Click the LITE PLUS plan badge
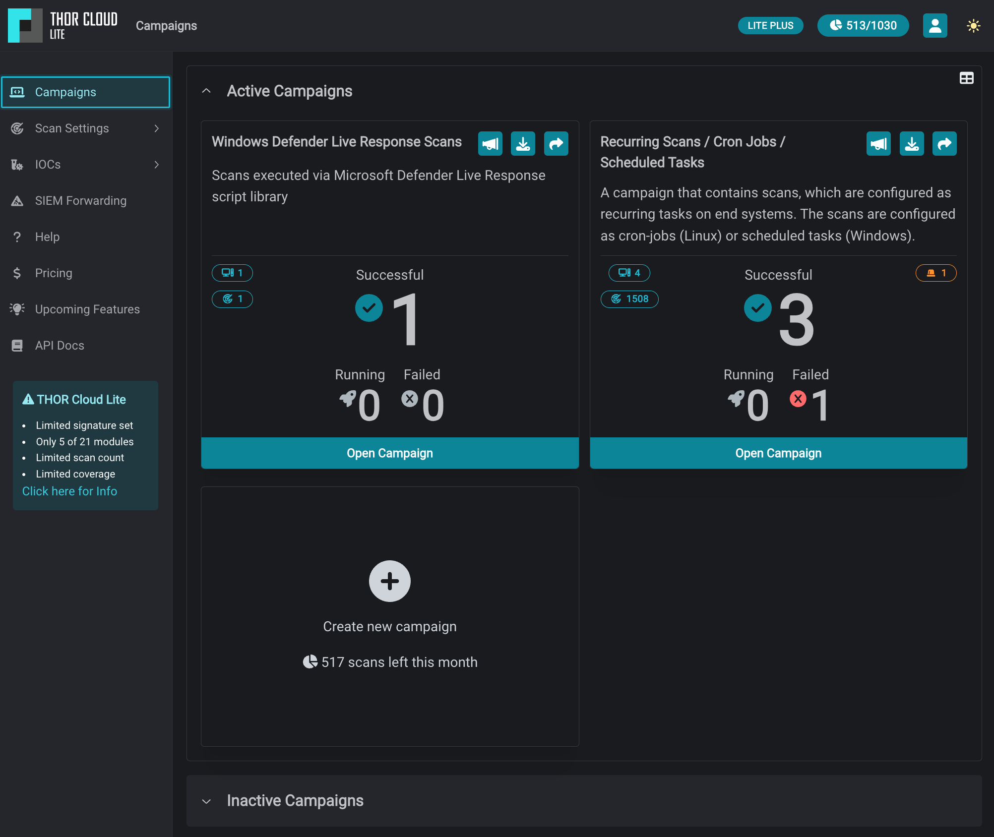 coord(770,26)
